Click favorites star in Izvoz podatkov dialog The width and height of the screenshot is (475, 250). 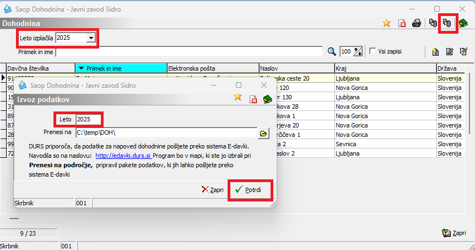[238, 97]
